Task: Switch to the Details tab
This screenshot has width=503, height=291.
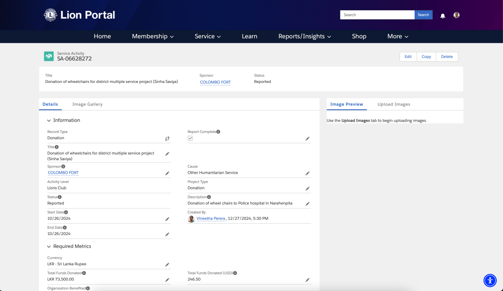Action: (x=51, y=104)
